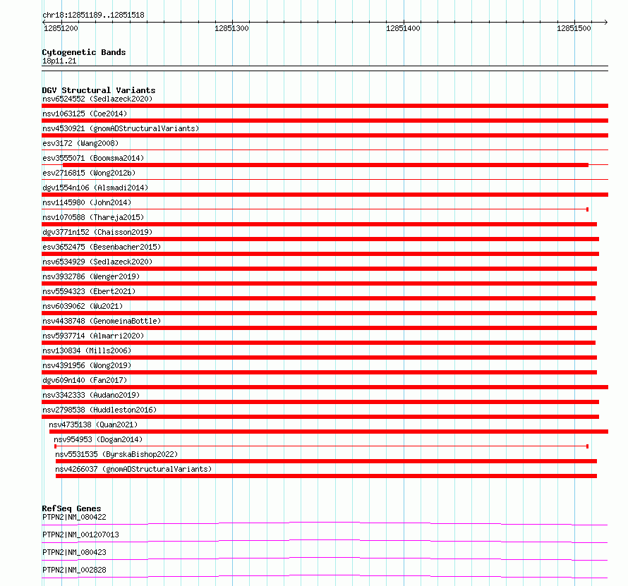Viewport: 628px width, 586px height.
Task: Click the magenta intron line of PTPN2|NM_002828
Action: (x=325, y=575)
